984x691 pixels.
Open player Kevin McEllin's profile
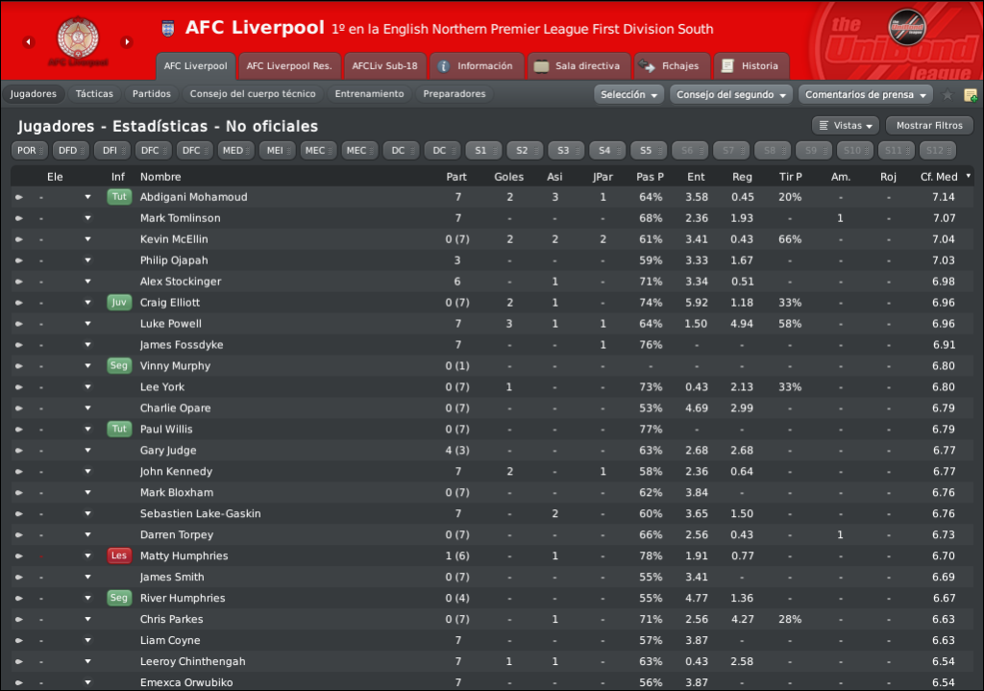(174, 239)
